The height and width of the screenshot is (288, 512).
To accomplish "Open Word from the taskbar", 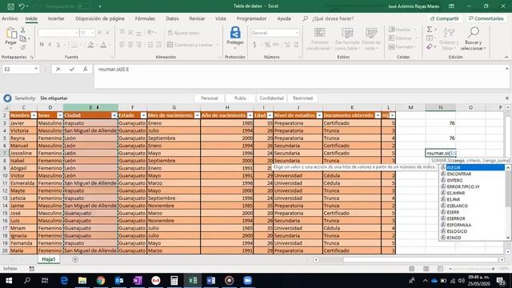I will point(211,281).
